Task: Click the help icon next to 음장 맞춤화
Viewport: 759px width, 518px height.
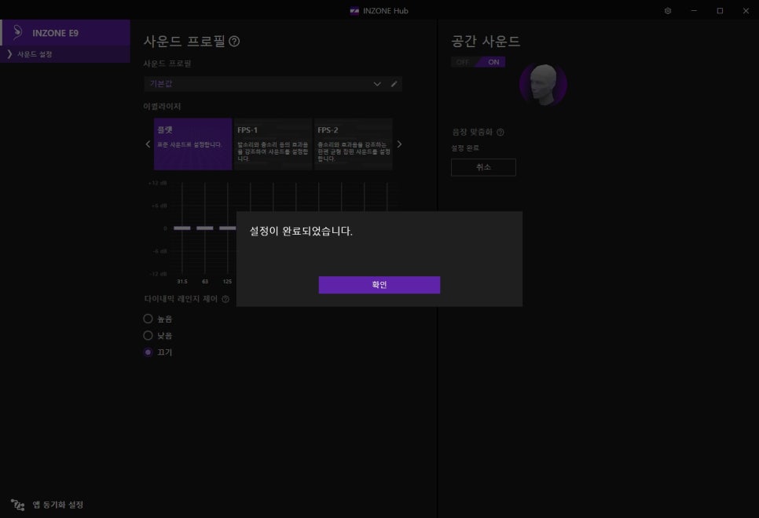Action: pos(500,133)
